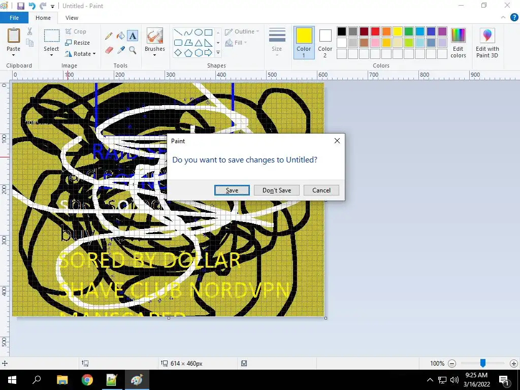Click the Crop button

pos(76,31)
